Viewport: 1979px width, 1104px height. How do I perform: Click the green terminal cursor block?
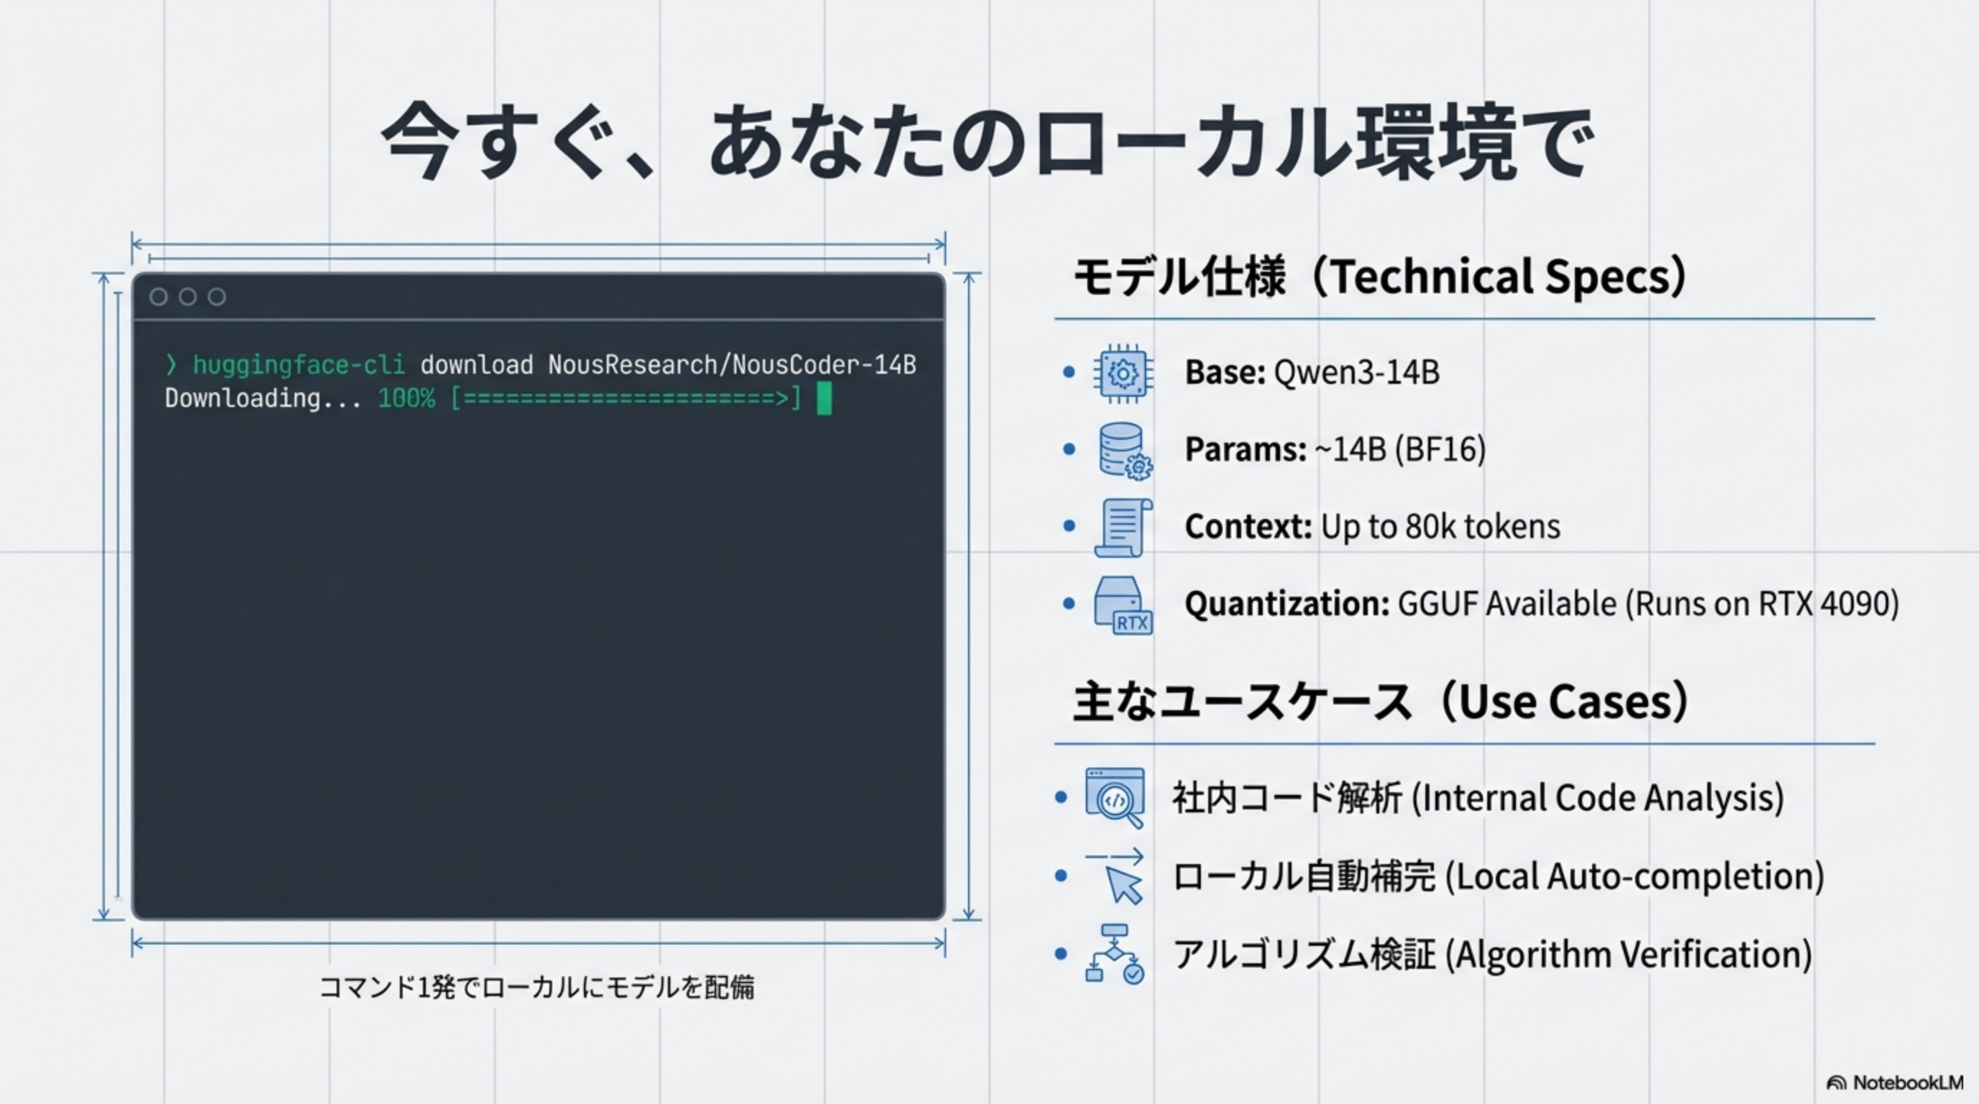coord(824,398)
